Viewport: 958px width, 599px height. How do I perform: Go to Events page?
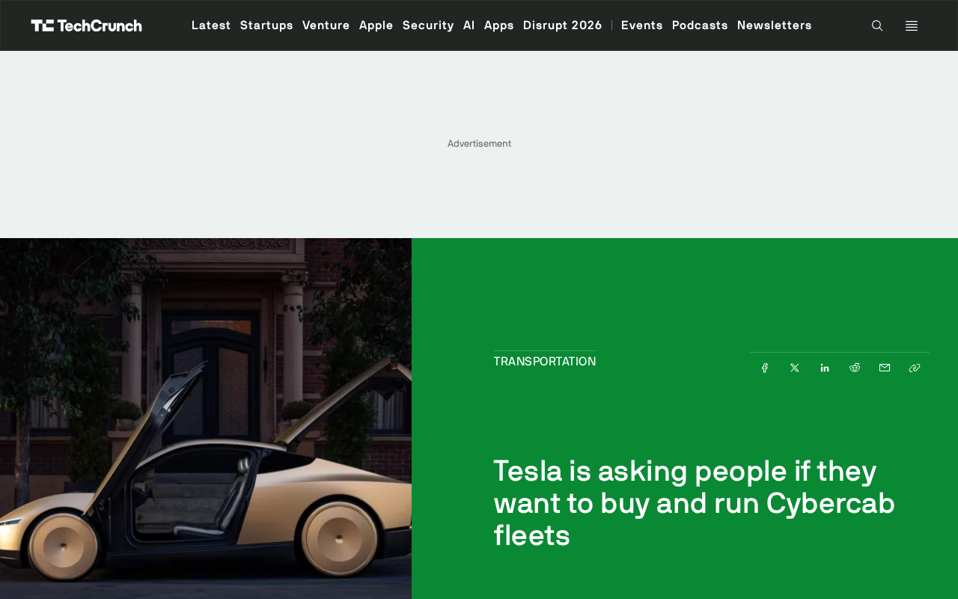642,25
